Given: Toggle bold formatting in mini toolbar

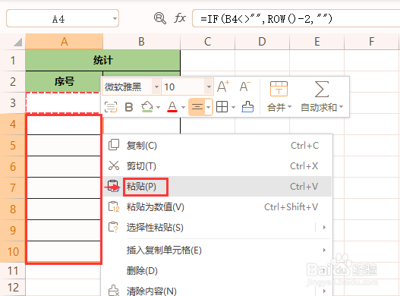Looking at the screenshot, I should pyautogui.click(x=129, y=107).
